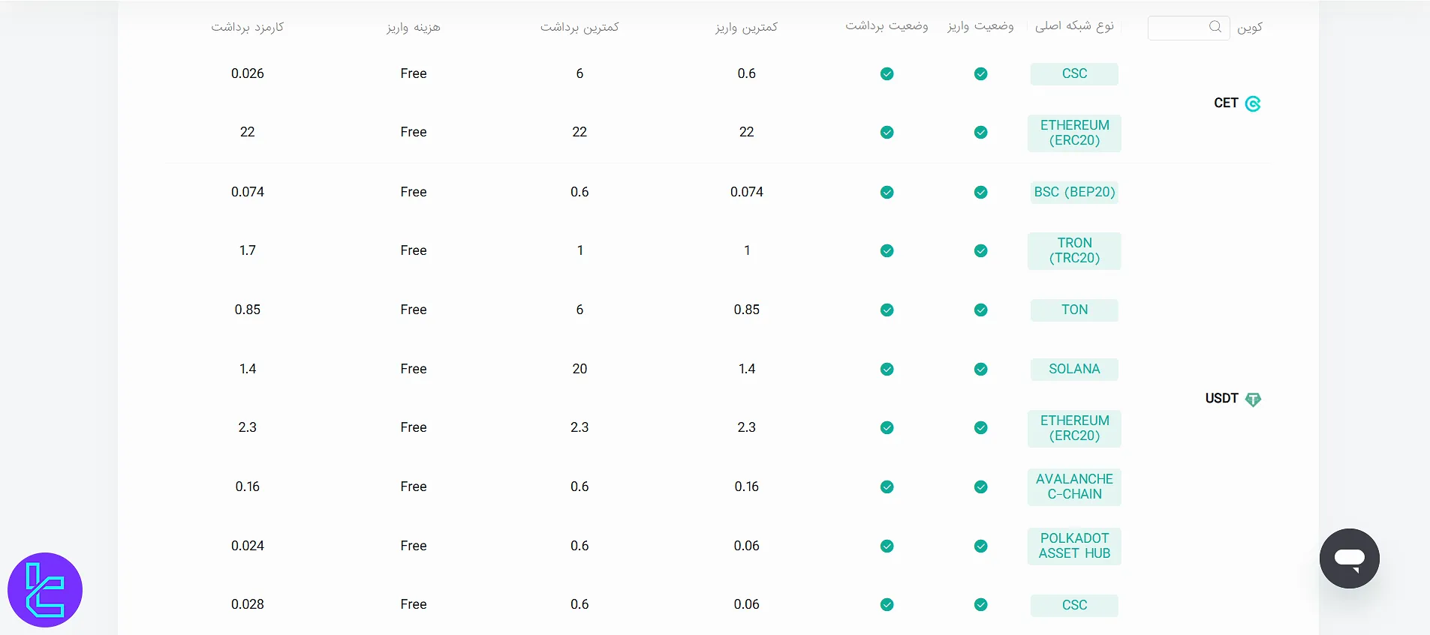Click the کمترین واریز column header
The width and height of the screenshot is (1430, 635).
coord(746,27)
